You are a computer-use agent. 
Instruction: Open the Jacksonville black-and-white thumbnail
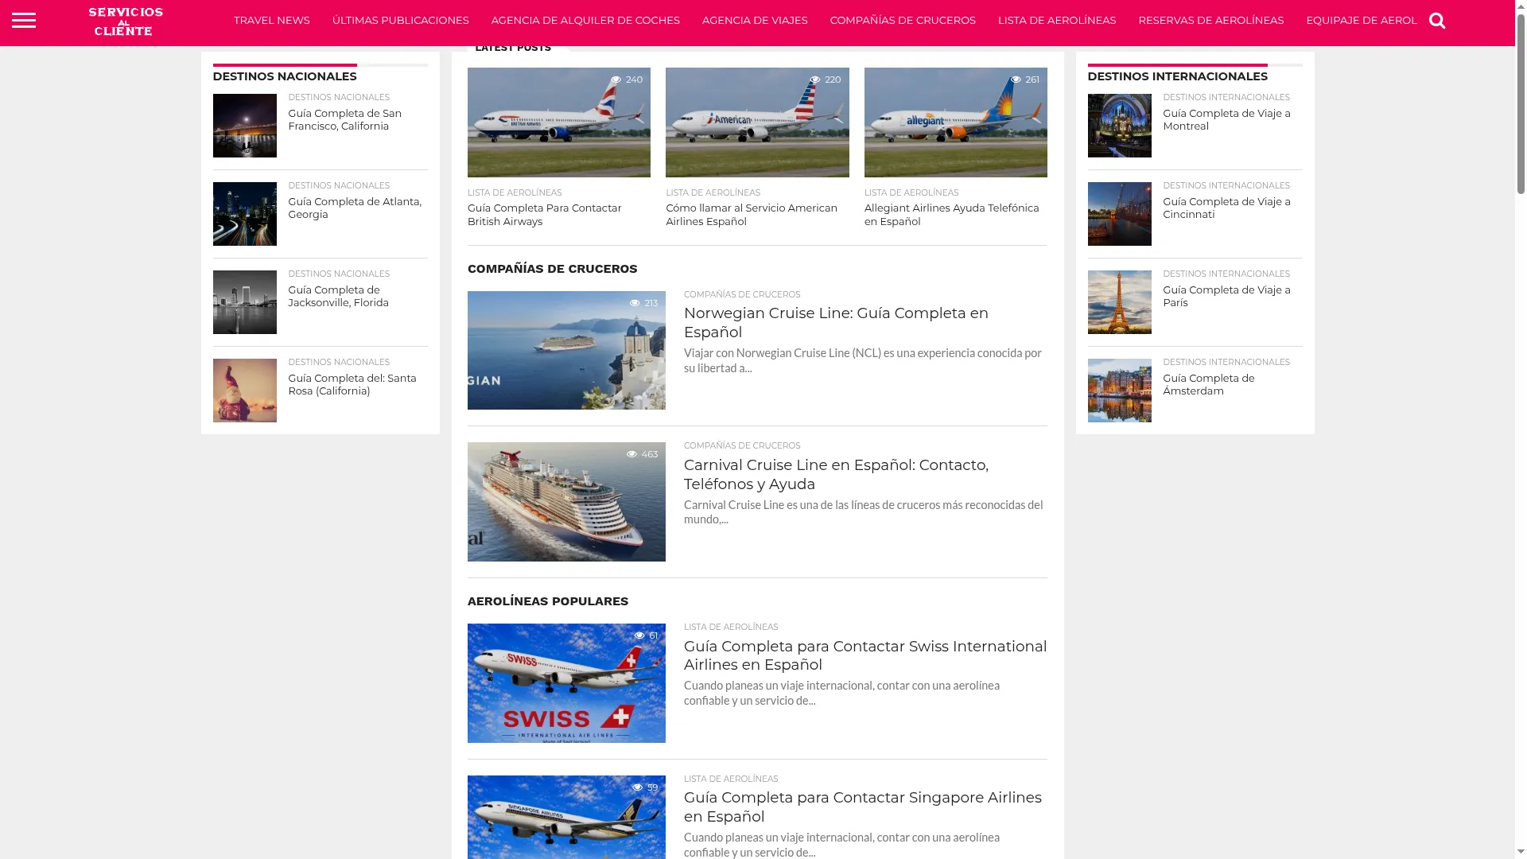click(x=245, y=302)
